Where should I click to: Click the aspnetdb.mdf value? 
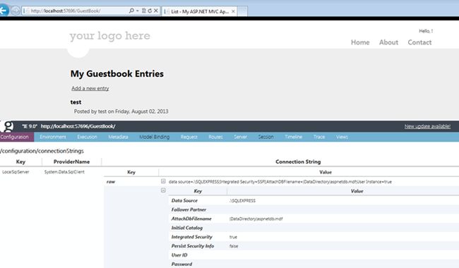point(256,219)
